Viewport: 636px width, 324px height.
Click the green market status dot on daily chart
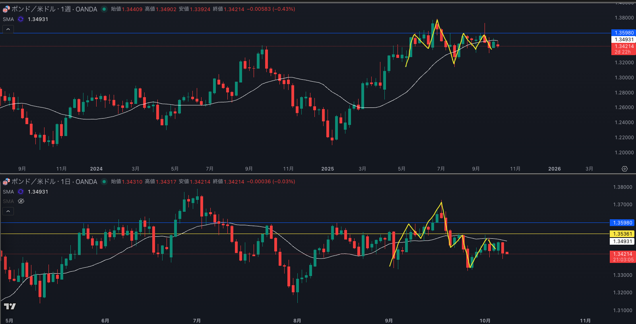click(104, 182)
